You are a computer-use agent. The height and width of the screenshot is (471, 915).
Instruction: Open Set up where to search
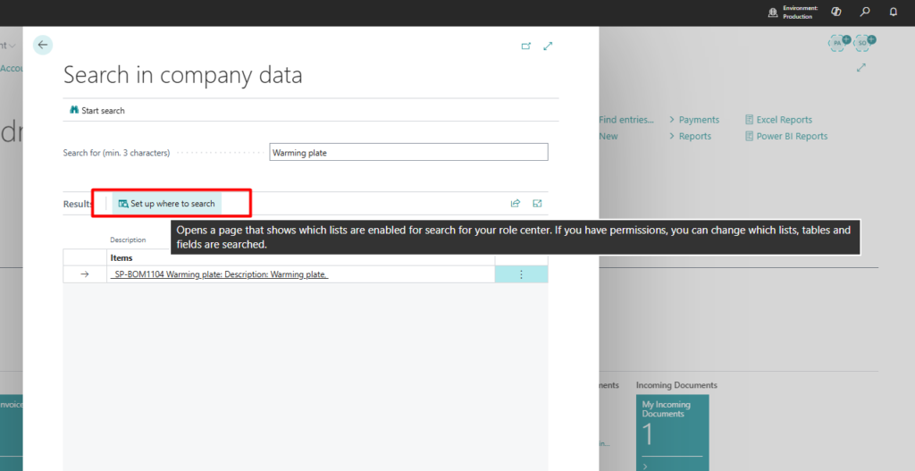pyautogui.click(x=167, y=204)
